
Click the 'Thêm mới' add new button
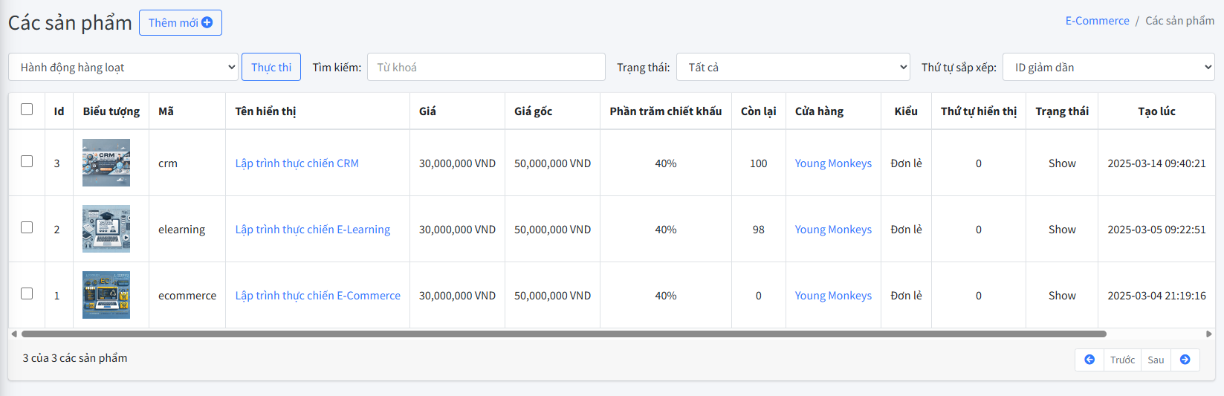pos(181,23)
